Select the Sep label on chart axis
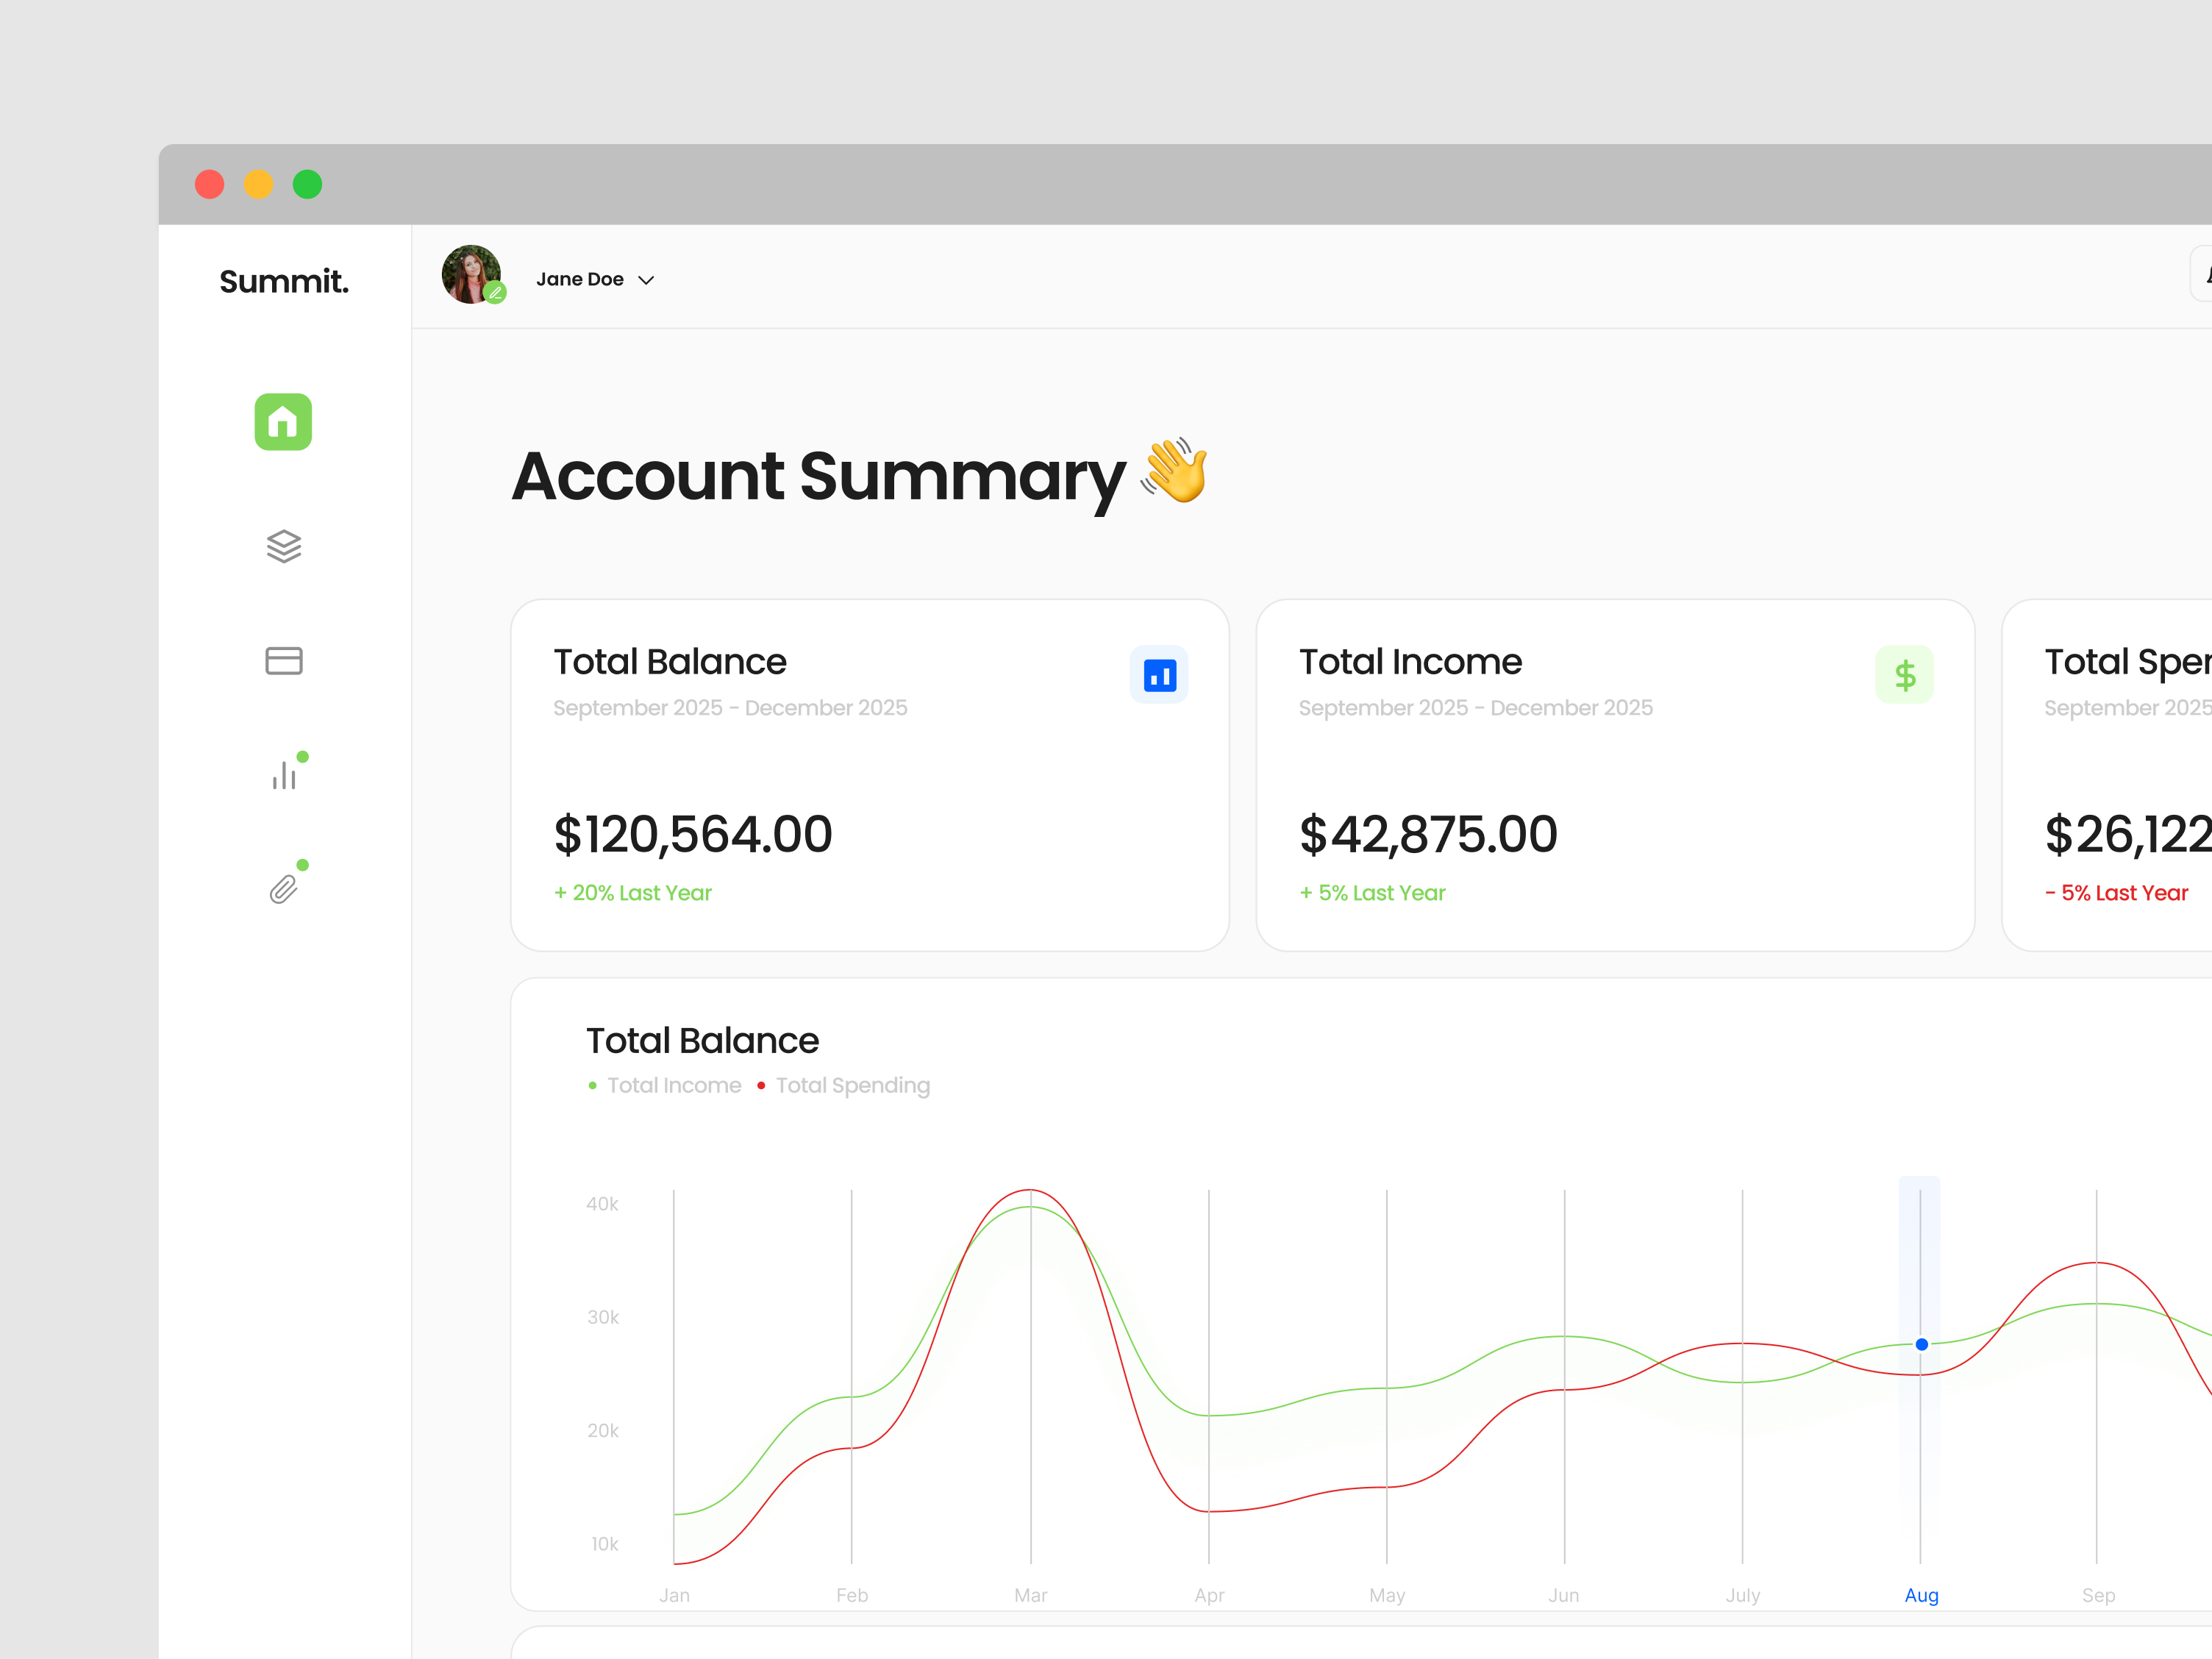Viewport: 2212px width, 1659px height. pyautogui.click(x=2098, y=1595)
